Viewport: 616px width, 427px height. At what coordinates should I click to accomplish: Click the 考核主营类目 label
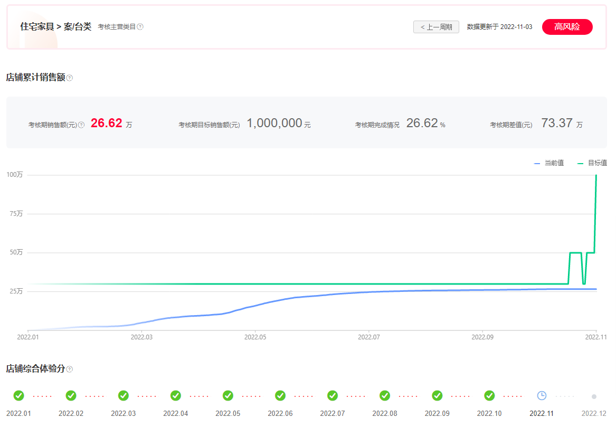pyautogui.click(x=116, y=27)
